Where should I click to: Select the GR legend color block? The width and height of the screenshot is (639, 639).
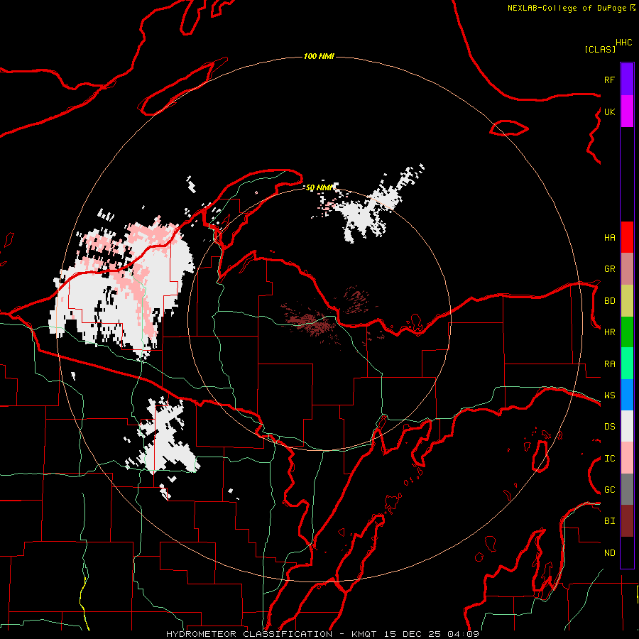(627, 268)
